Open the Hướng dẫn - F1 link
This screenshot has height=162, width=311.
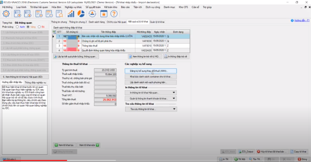point(299,20)
